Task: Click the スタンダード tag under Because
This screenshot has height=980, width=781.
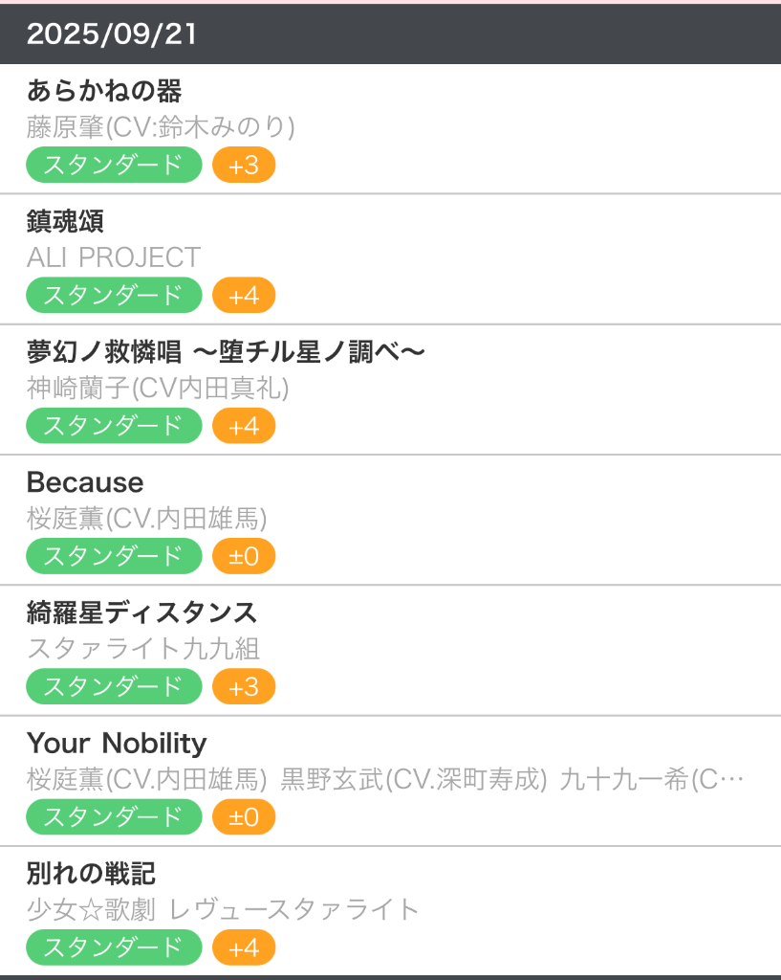Action: tap(114, 556)
